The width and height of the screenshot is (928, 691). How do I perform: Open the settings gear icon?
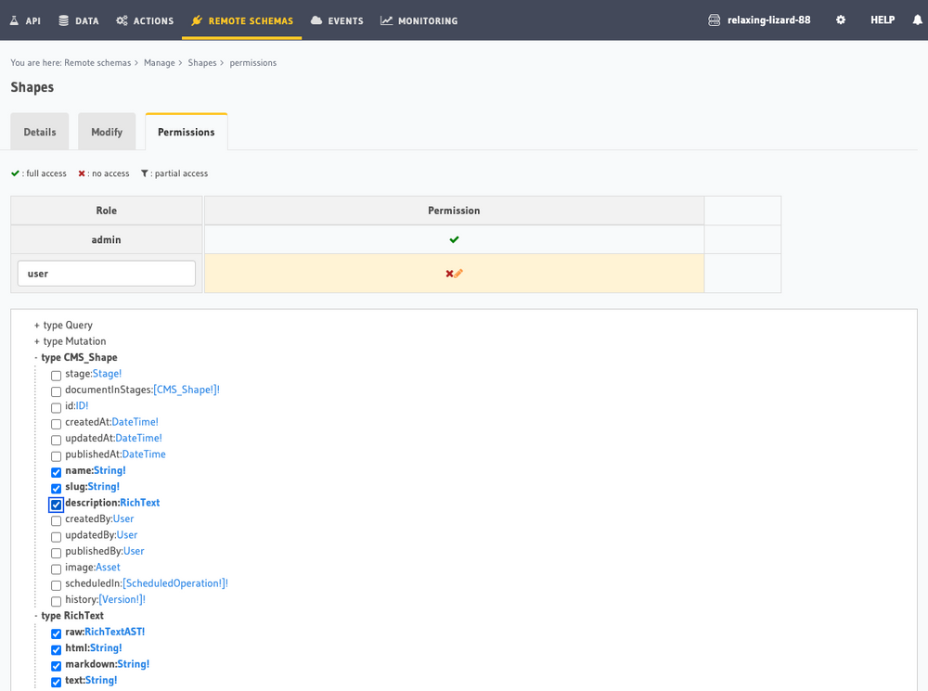coord(841,19)
